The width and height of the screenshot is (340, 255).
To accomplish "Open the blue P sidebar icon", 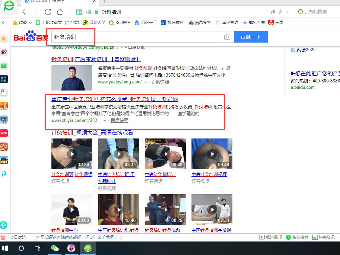I will 4,173.
